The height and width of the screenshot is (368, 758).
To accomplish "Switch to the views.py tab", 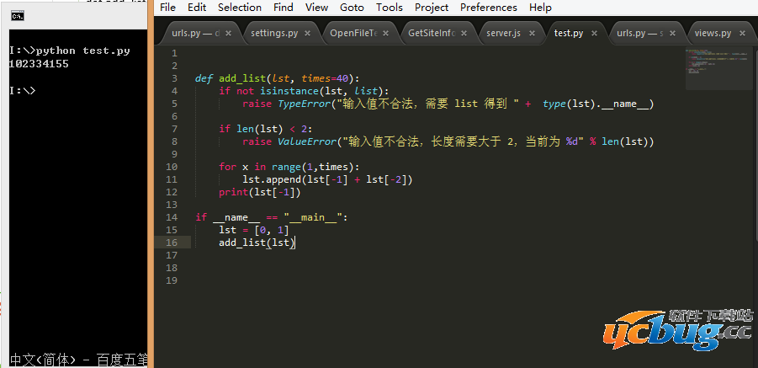I will 711,34.
